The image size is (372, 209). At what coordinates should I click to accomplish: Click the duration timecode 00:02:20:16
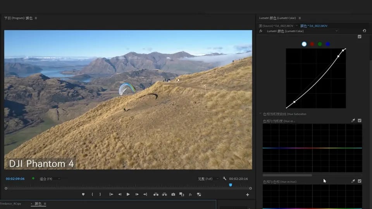pos(238,179)
